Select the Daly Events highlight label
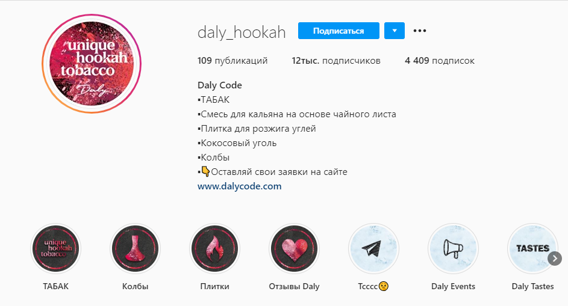Screen dimensions: 568x306 tap(453, 287)
